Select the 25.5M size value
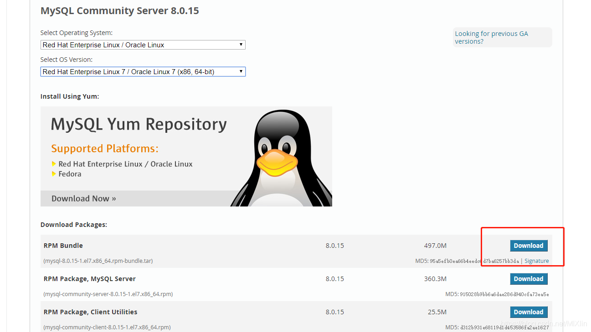Screen dimensions: 591x332 437,312
